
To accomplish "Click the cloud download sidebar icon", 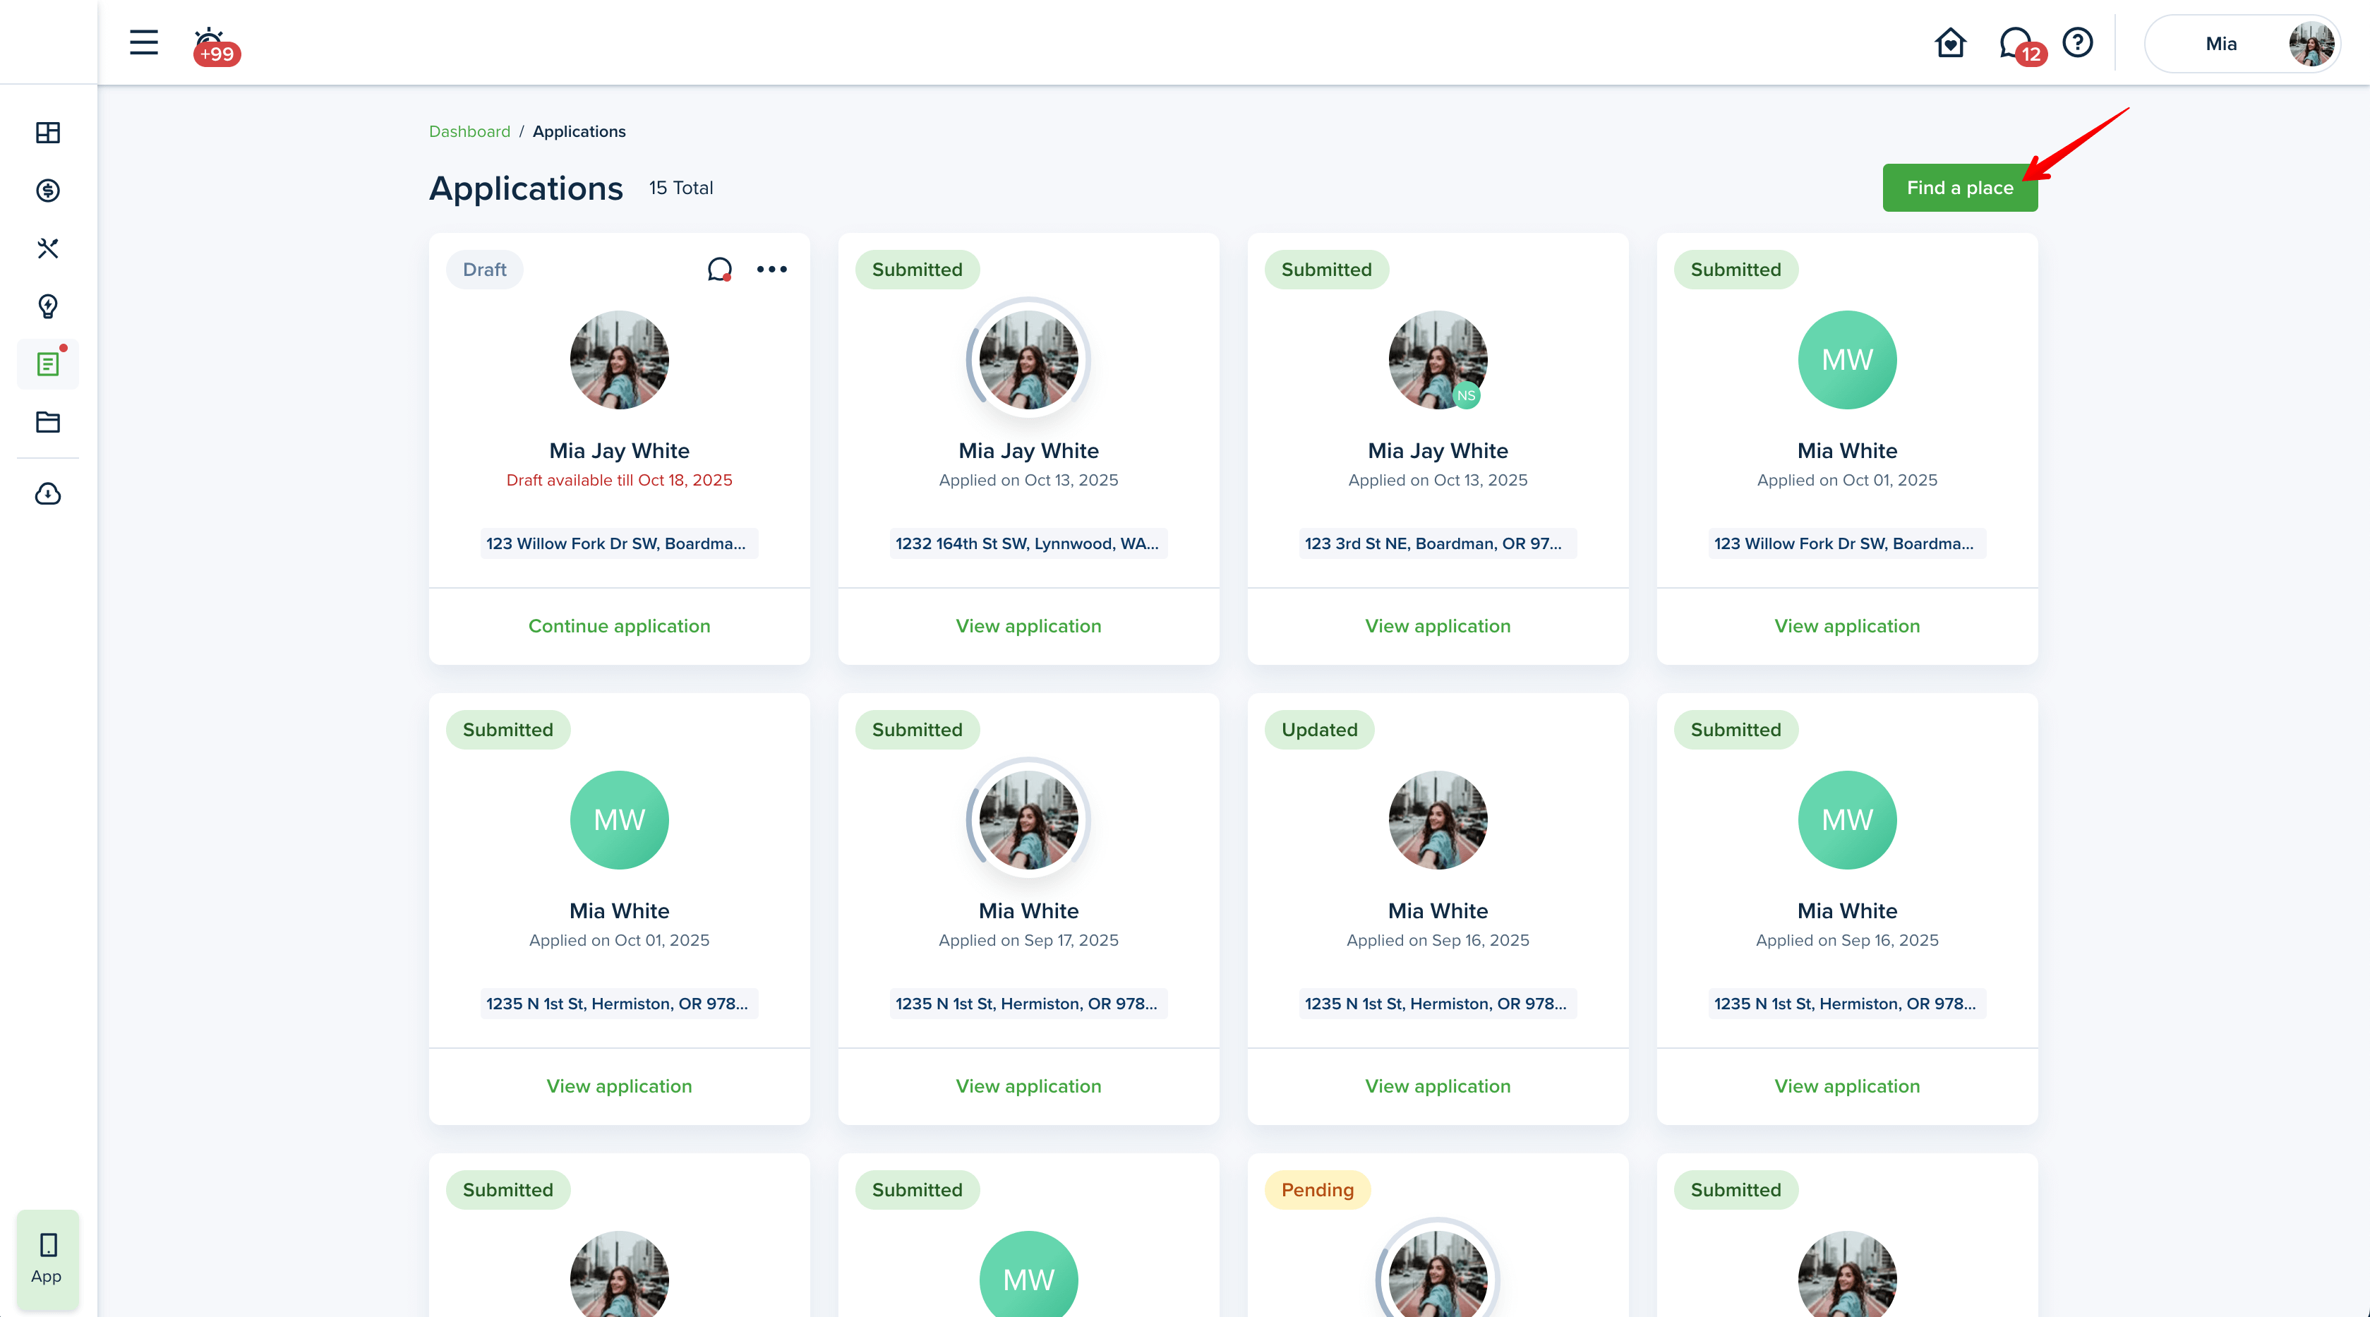I will [x=48, y=494].
